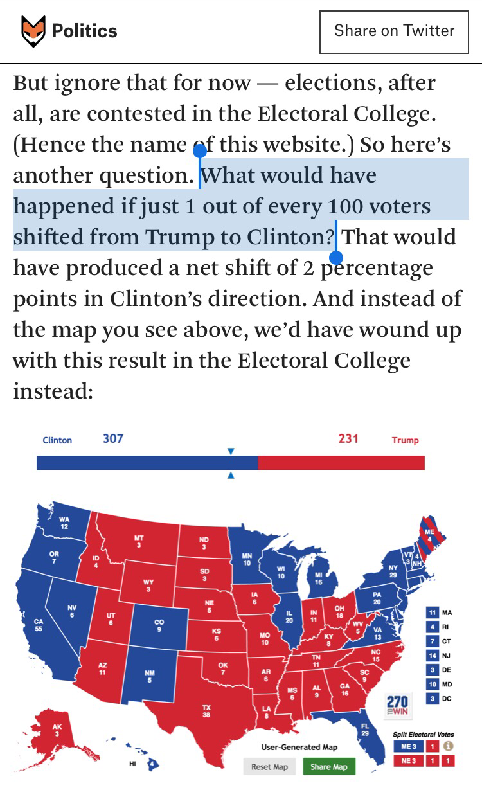
Task: Toggle the ME 3 split vote box
Action: pos(407,747)
